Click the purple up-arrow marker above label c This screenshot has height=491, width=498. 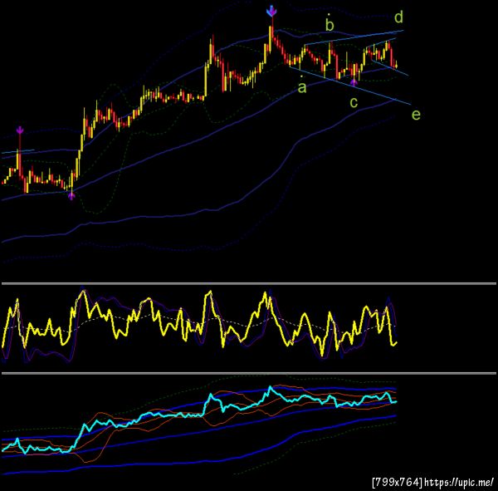click(x=354, y=83)
